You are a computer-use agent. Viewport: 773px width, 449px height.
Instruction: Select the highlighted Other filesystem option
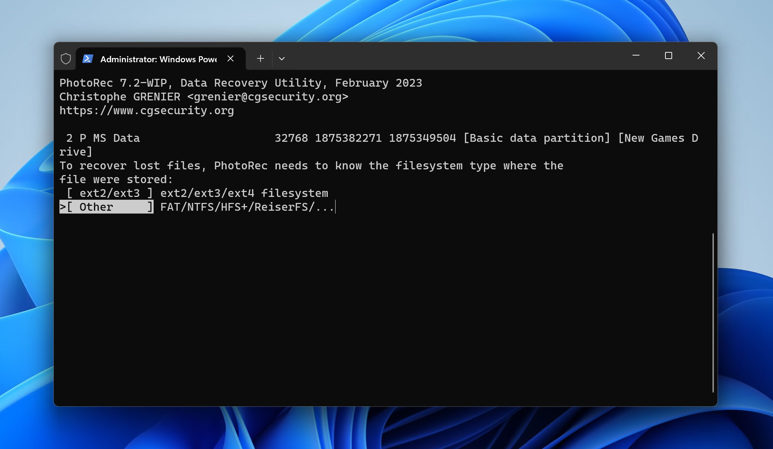(x=107, y=207)
